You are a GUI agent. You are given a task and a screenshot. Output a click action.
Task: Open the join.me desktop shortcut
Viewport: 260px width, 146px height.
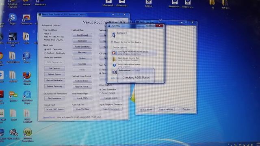tap(13, 96)
